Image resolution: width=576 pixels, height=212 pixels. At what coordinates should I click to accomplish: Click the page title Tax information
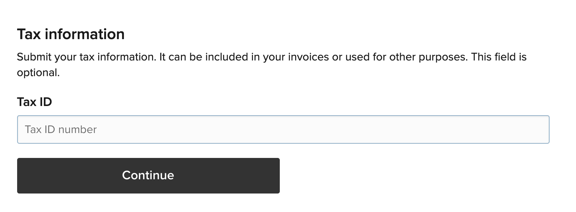click(71, 34)
